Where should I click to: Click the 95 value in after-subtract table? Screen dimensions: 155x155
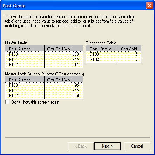pyautogui.click(x=77, y=85)
